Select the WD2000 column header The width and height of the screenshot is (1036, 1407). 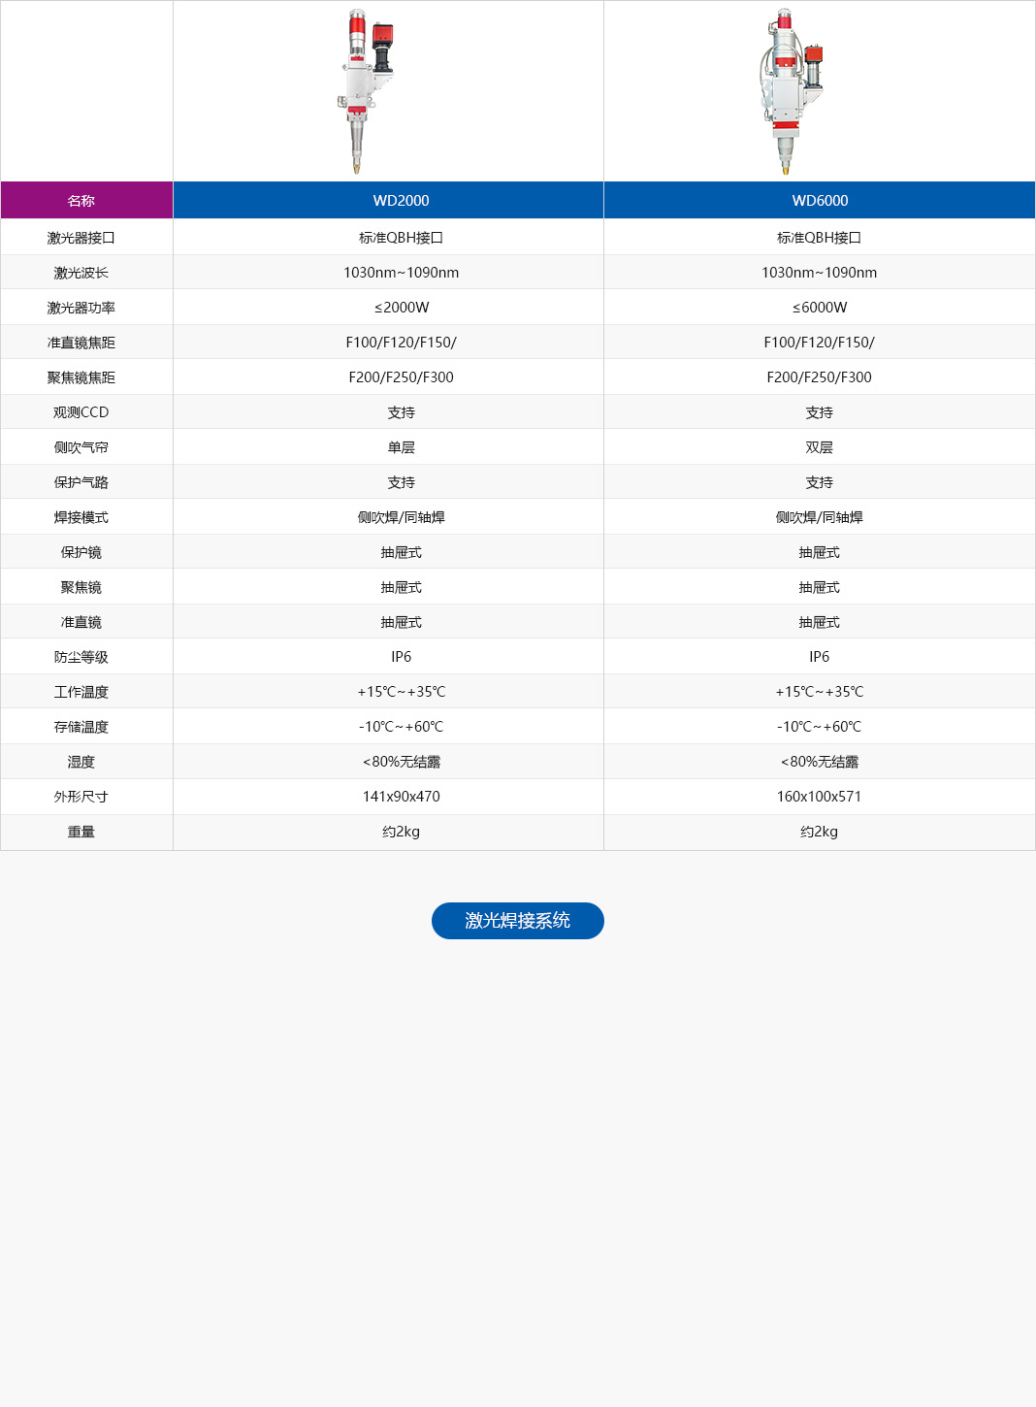pos(389,200)
